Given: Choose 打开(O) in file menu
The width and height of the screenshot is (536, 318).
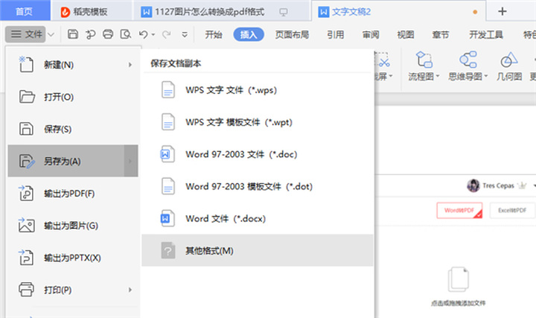Looking at the screenshot, I should click(x=73, y=97).
